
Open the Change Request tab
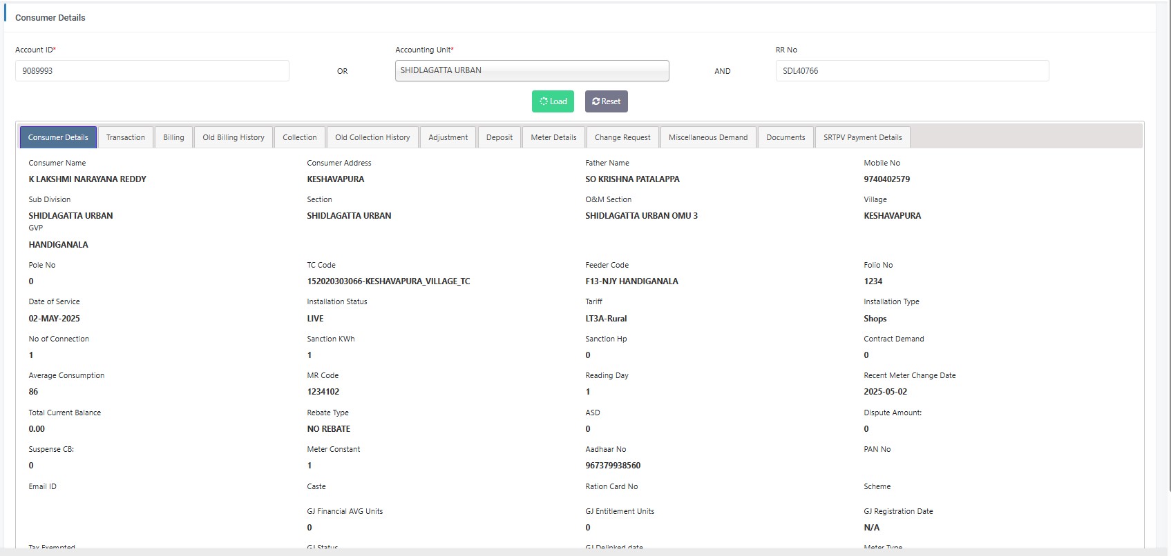[622, 137]
